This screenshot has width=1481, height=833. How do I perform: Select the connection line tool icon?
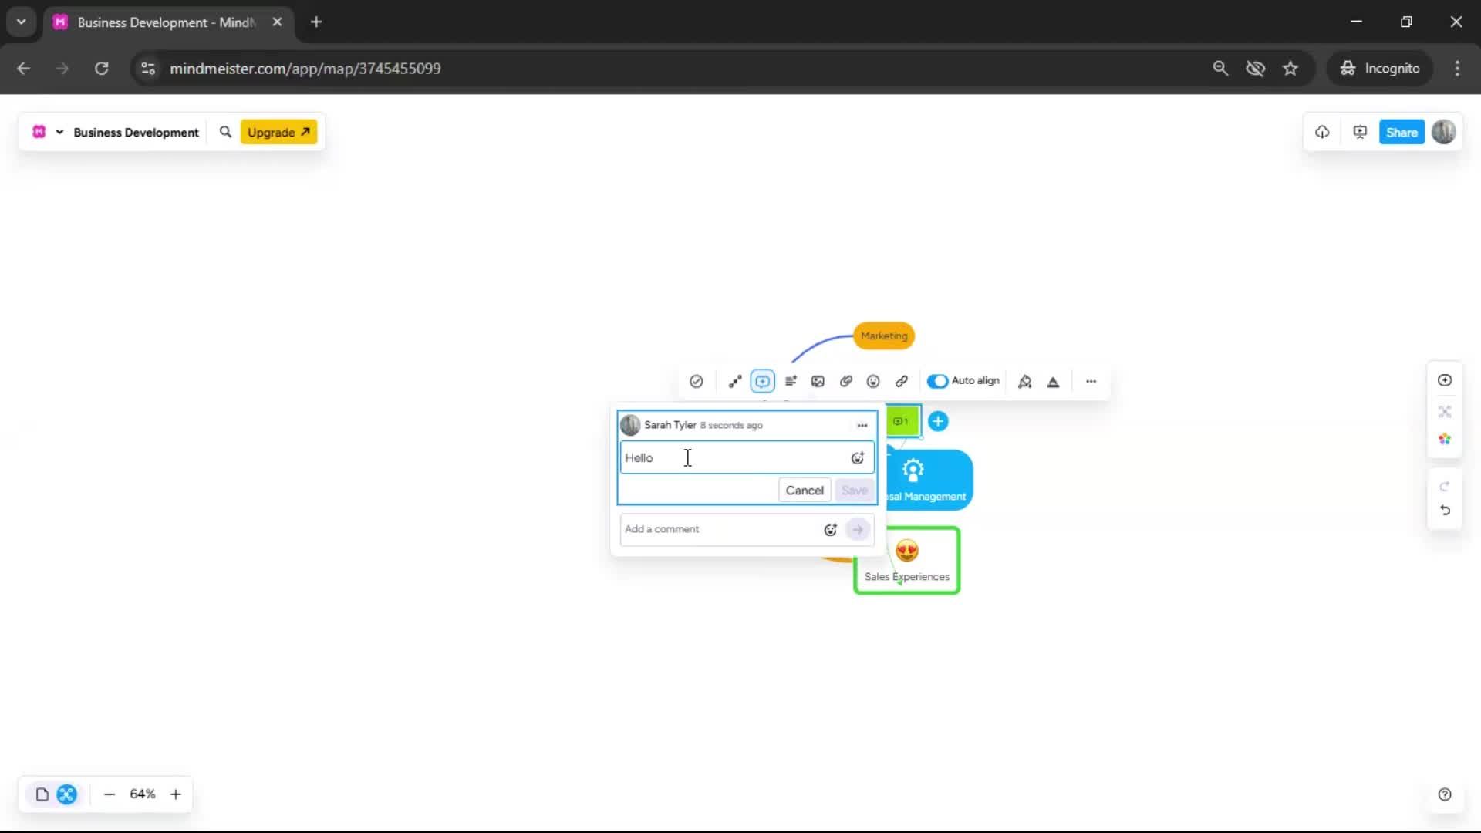tap(735, 381)
